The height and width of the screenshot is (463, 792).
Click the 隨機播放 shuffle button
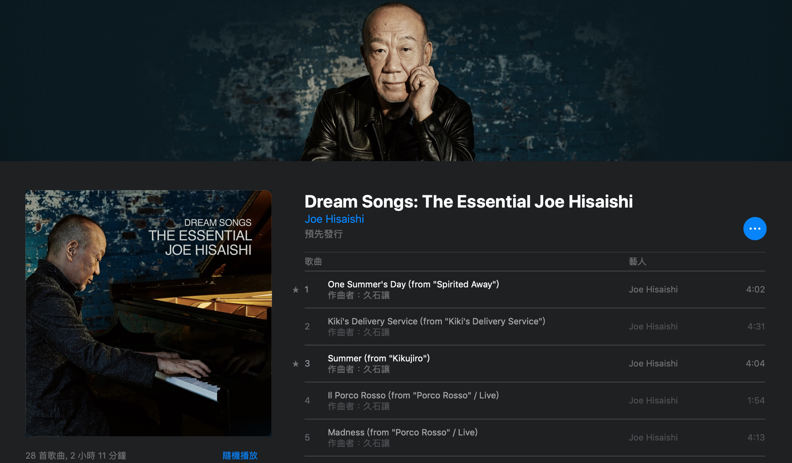click(x=240, y=455)
